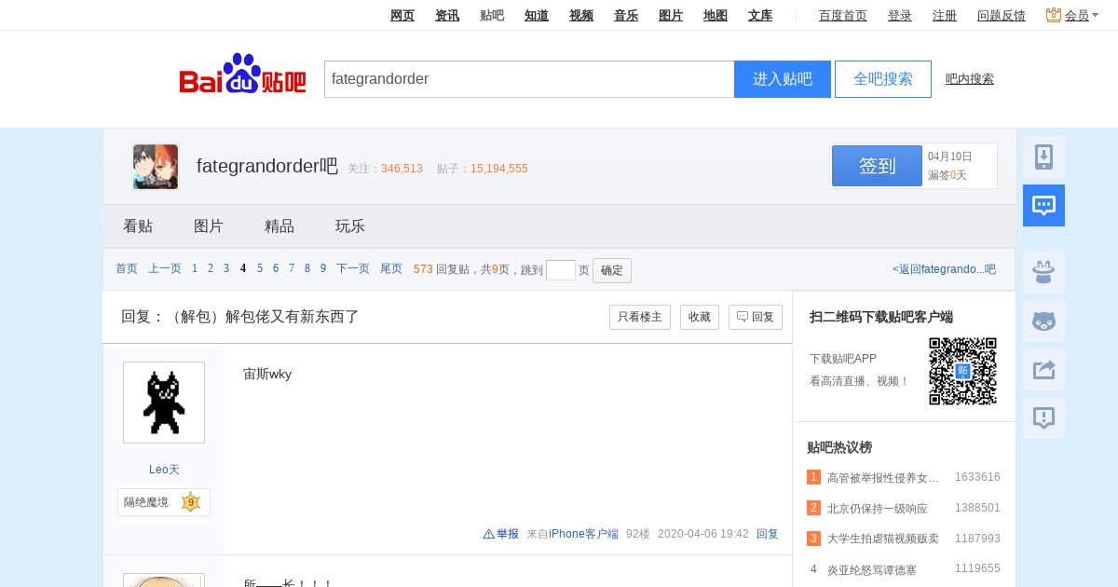Click the 网页 top navigation link
This screenshot has height=587, width=1118.
point(402,15)
